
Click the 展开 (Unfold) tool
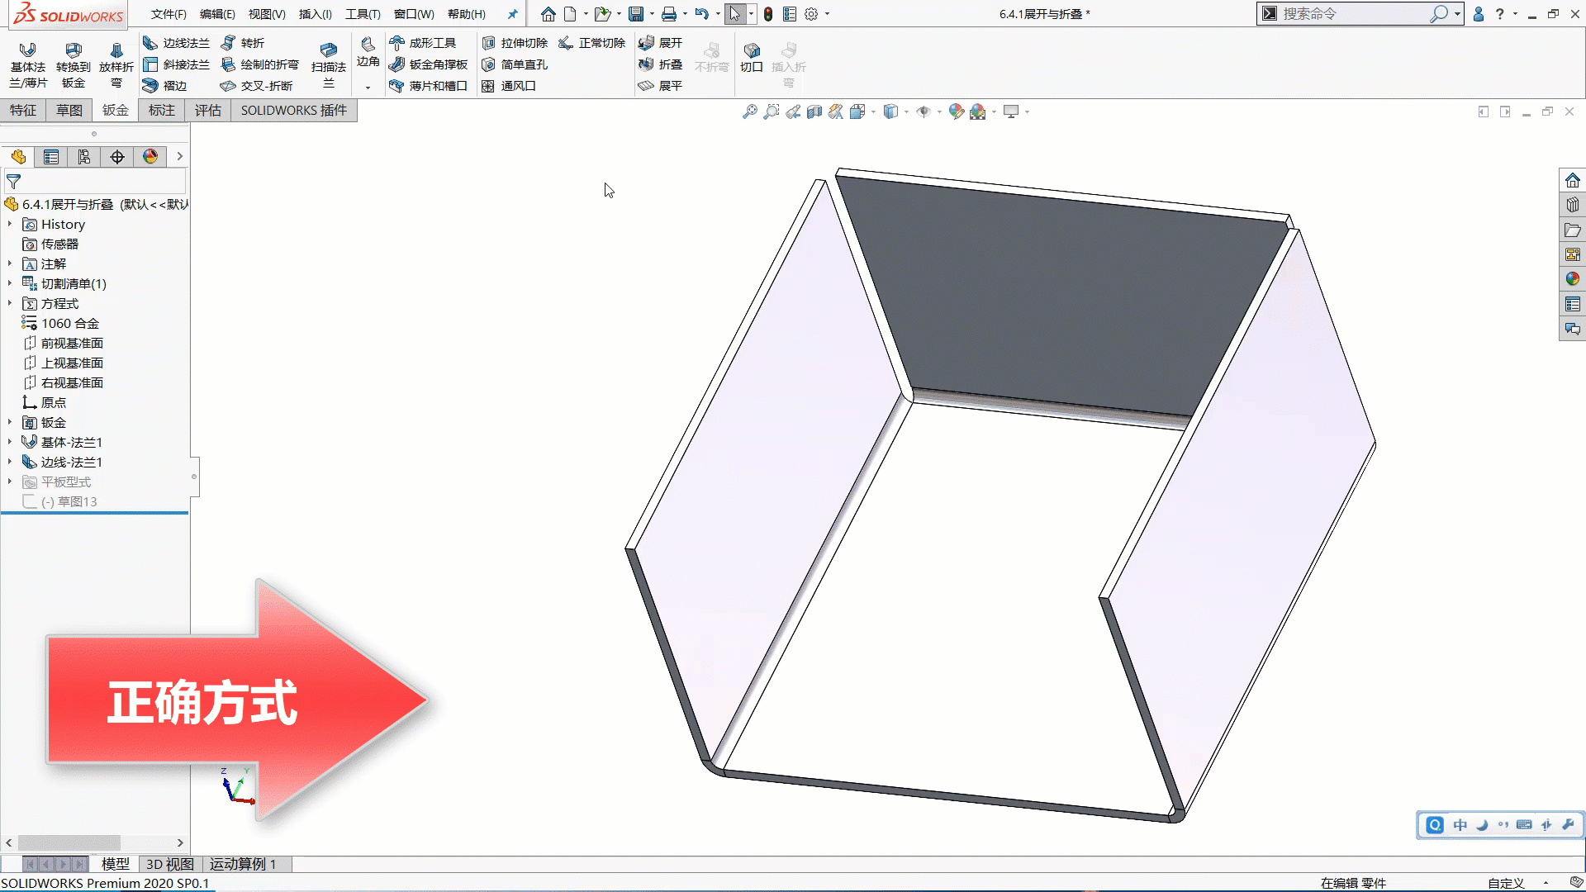click(662, 42)
